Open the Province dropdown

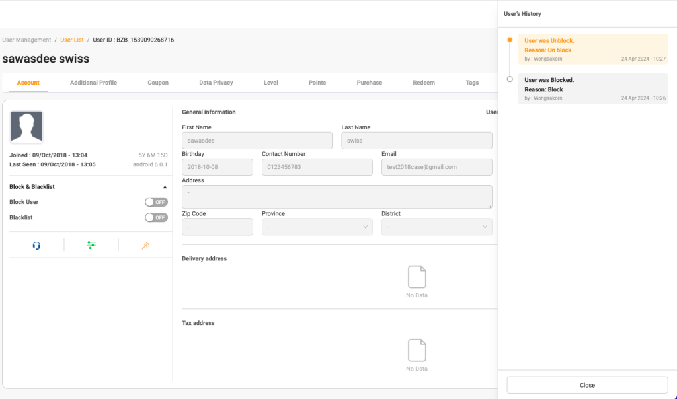tap(317, 227)
